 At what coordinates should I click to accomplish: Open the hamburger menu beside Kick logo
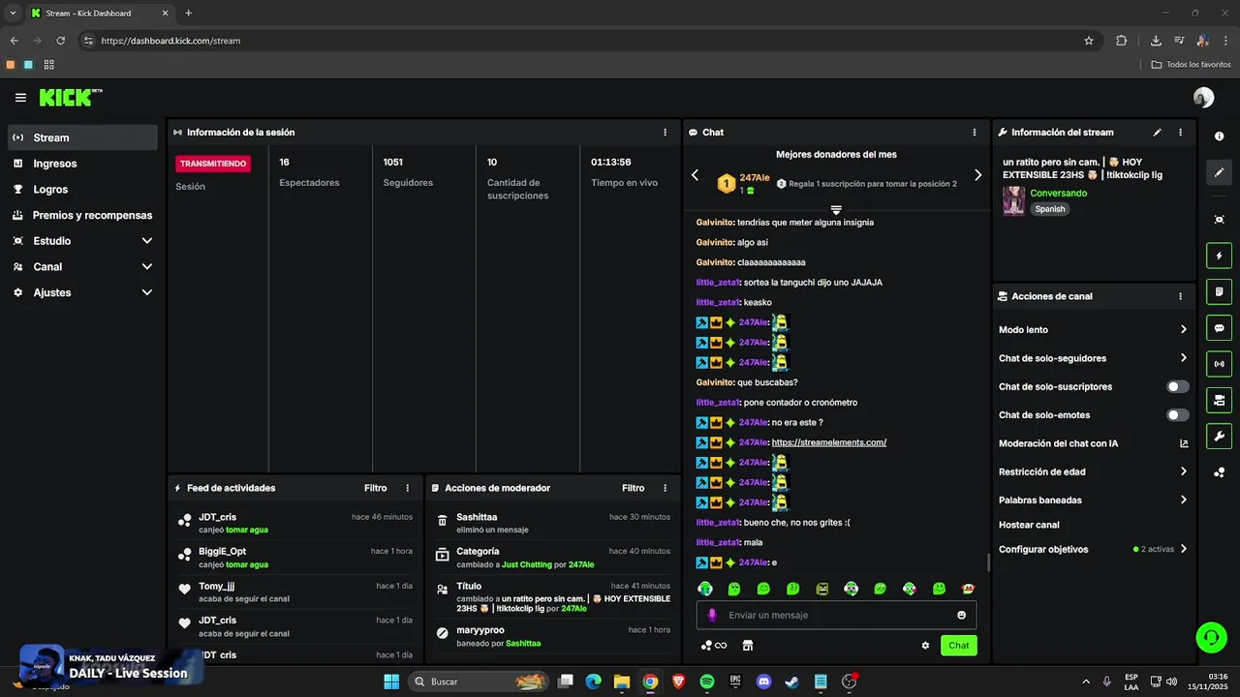click(x=20, y=98)
